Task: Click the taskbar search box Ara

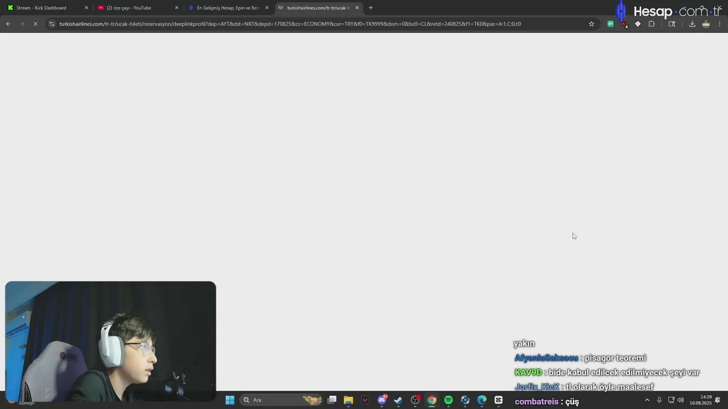Action: pyautogui.click(x=282, y=400)
